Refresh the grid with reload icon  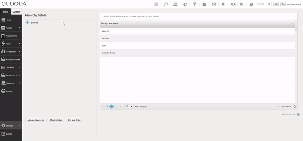pos(295,107)
